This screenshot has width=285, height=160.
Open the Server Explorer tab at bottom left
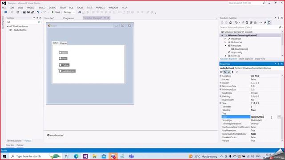click(14, 140)
